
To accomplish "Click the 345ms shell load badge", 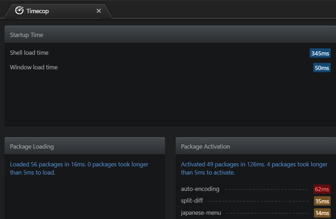I will [320, 53].
